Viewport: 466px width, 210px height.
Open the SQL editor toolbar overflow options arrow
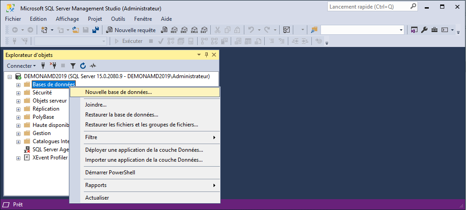pyautogui.click(x=327, y=43)
